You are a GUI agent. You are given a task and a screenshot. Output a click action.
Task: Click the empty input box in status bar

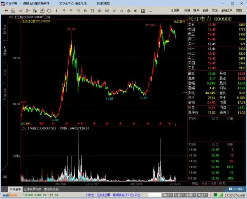pos(154,195)
